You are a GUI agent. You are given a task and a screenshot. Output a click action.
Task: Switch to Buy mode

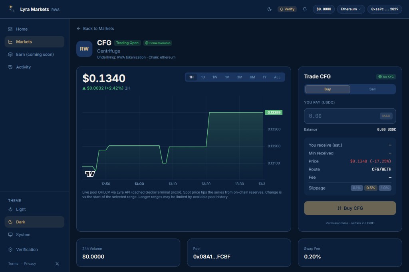click(x=328, y=89)
